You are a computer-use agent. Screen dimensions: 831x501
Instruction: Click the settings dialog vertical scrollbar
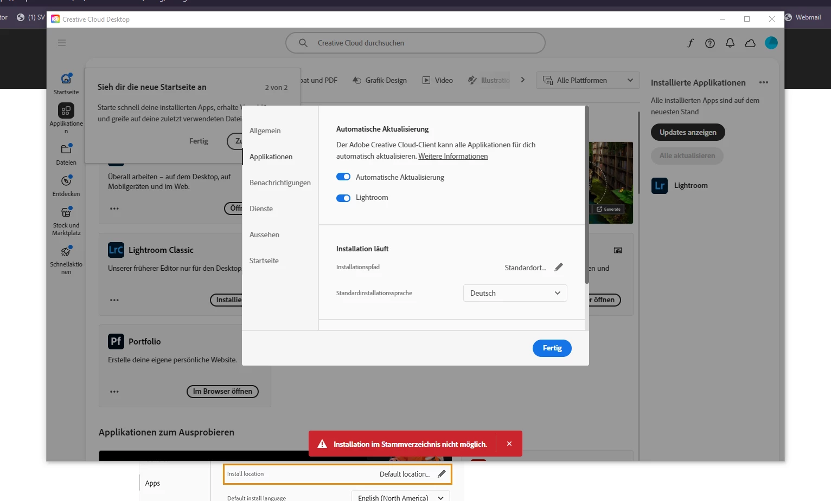pyautogui.click(x=586, y=195)
